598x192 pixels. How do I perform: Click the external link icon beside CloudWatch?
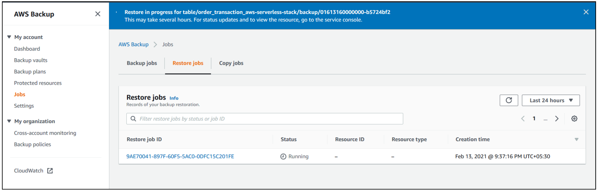point(50,171)
